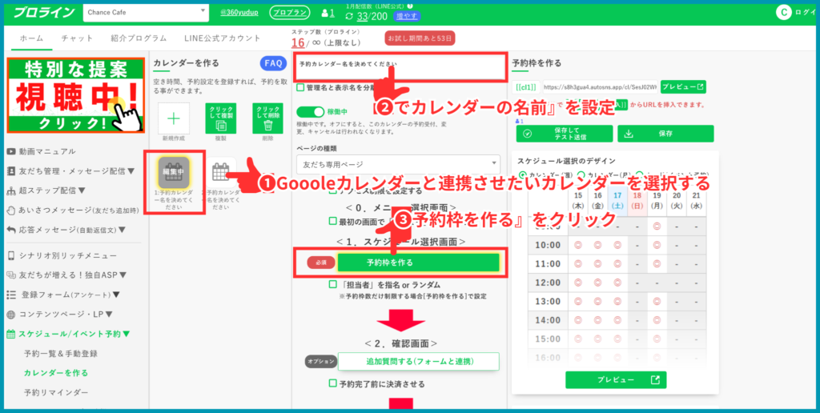Select the ◎ slot at 11:00 on 16(金)
820x413 pixels.
[597, 264]
